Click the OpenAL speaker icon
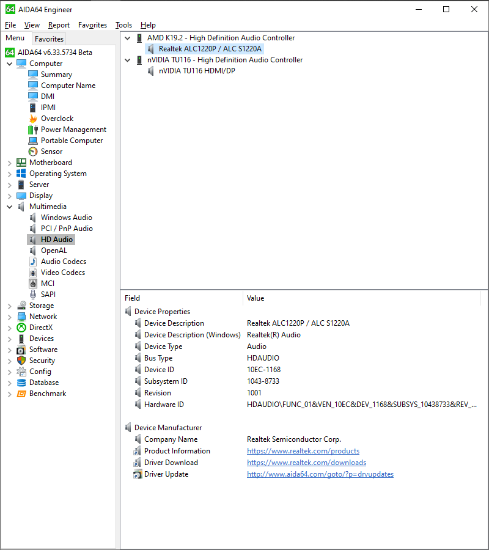 (x=34, y=250)
